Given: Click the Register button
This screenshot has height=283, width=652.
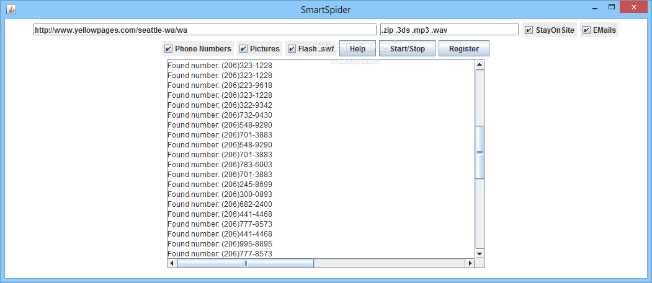Looking at the screenshot, I should 464,48.
